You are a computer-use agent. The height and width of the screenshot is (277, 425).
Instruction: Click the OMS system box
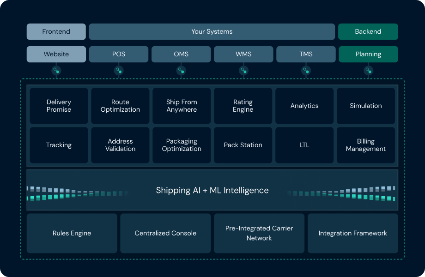tap(181, 54)
